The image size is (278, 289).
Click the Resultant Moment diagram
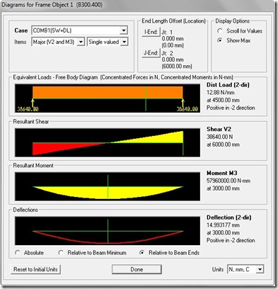click(108, 186)
